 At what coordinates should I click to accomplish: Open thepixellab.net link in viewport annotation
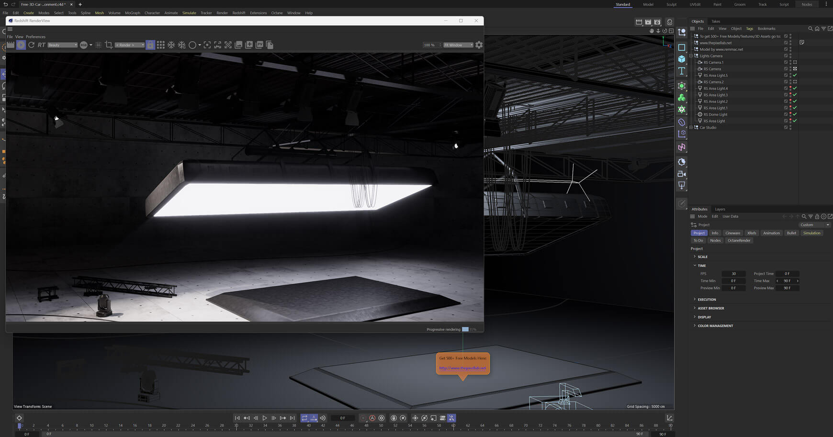(462, 368)
